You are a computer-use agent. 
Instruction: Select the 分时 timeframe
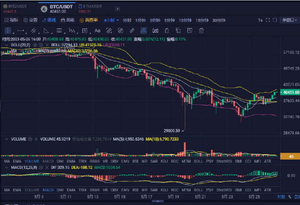[x=127, y=20]
